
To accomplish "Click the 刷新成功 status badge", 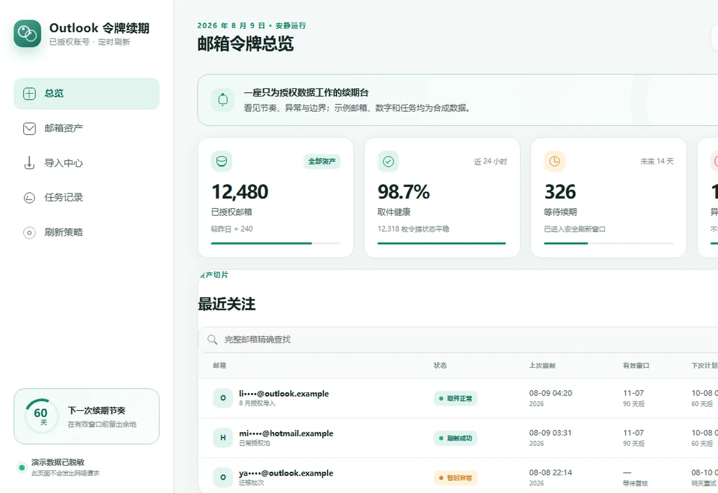I will click(455, 438).
